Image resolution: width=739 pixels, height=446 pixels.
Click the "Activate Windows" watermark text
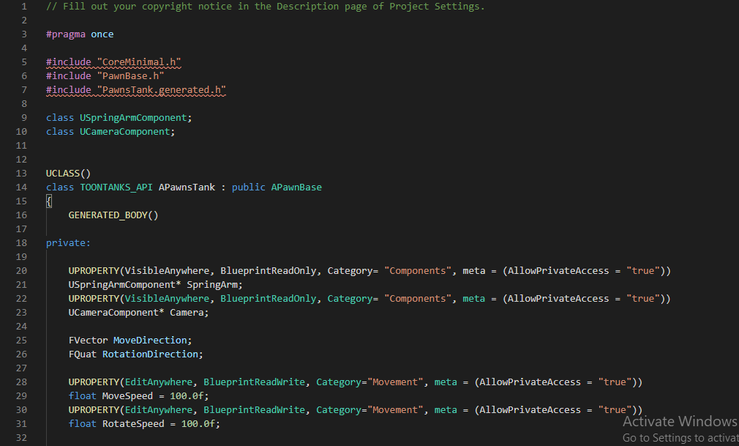pos(679,421)
